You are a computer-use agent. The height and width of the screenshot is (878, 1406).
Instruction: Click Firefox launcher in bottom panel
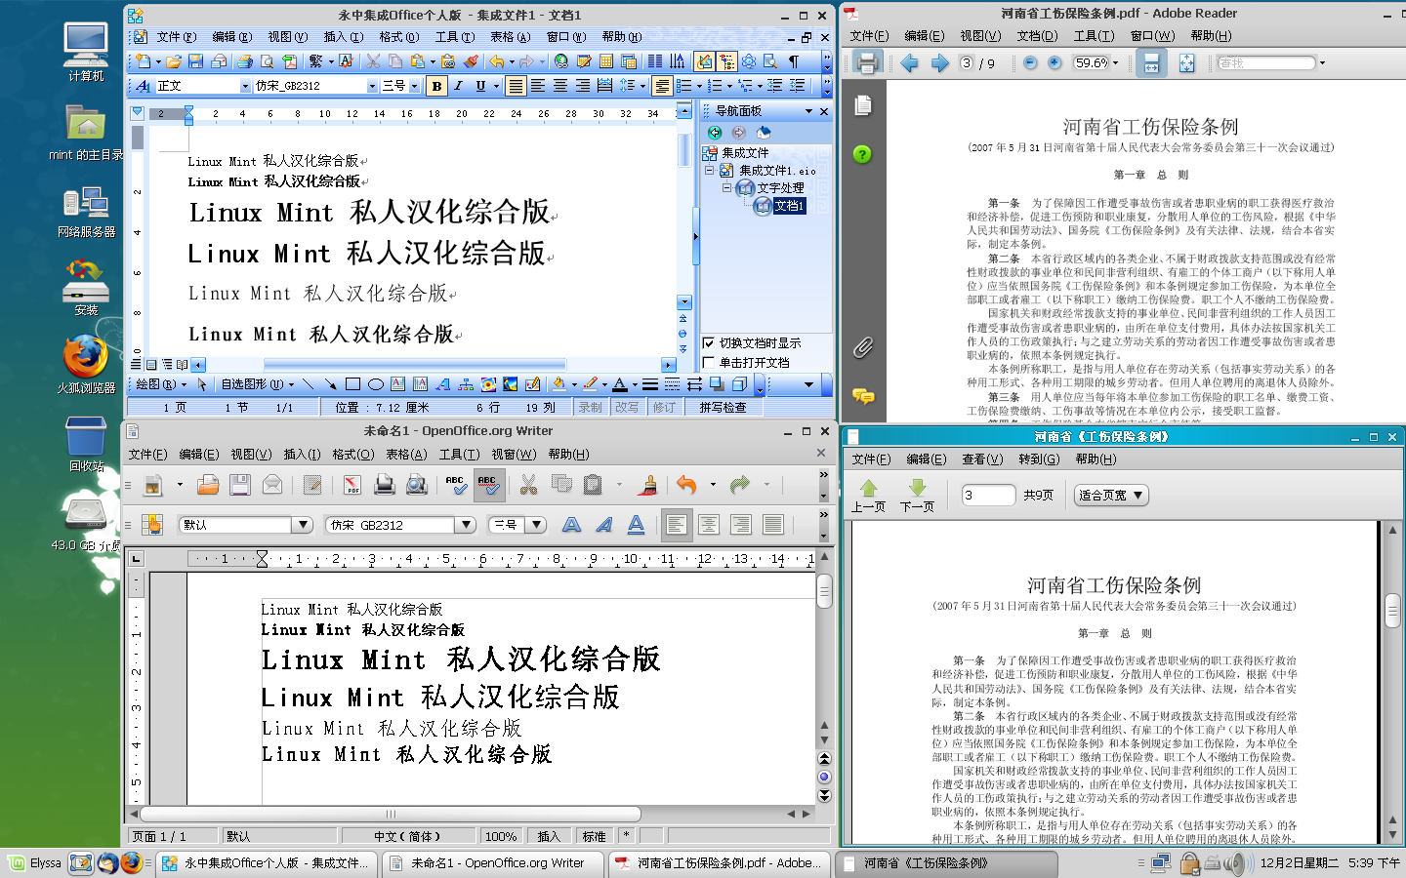click(132, 863)
